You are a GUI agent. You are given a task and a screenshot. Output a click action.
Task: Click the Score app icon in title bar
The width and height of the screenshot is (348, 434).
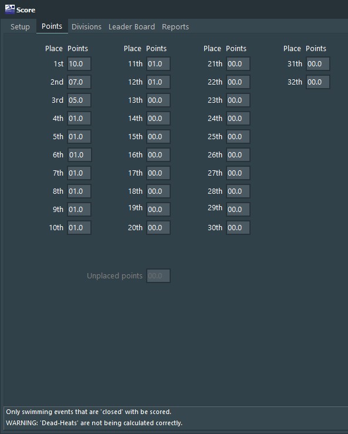tap(9, 9)
